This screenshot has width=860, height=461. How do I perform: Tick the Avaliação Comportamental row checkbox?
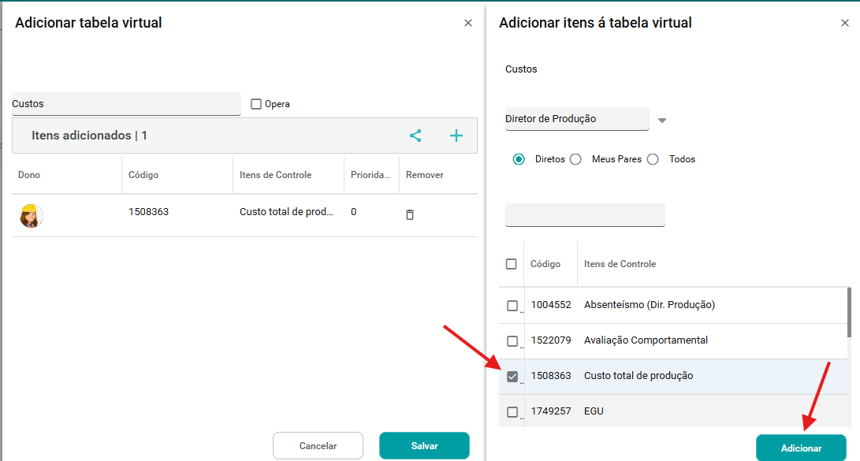pyautogui.click(x=512, y=341)
